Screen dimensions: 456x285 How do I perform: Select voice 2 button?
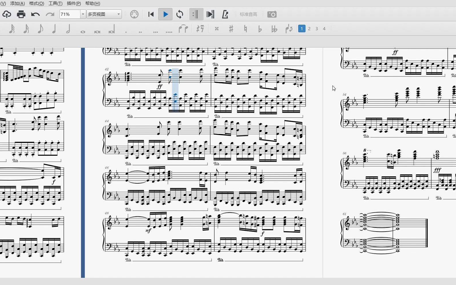click(309, 28)
